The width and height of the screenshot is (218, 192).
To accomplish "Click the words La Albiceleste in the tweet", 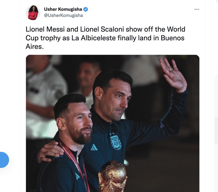I will click(93, 38).
